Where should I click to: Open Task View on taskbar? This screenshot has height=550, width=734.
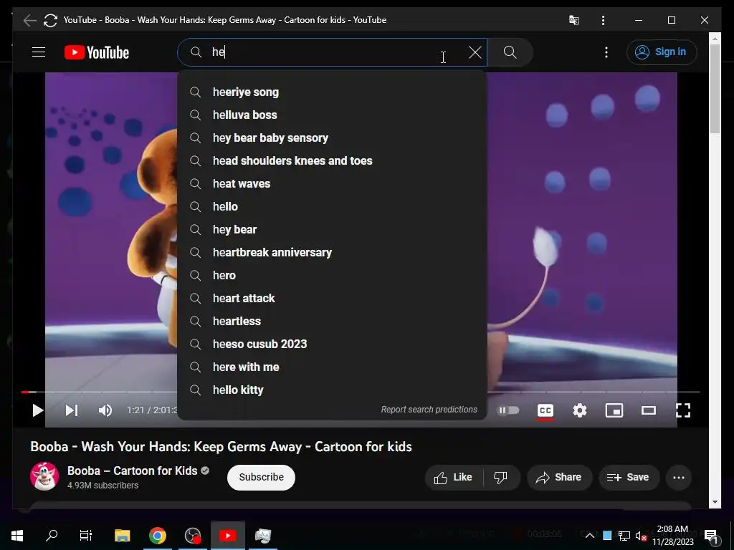pyautogui.click(x=86, y=536)
